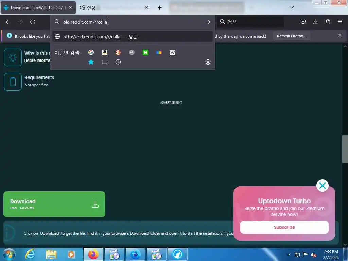Open the hamburger application menu

[340, 22]
